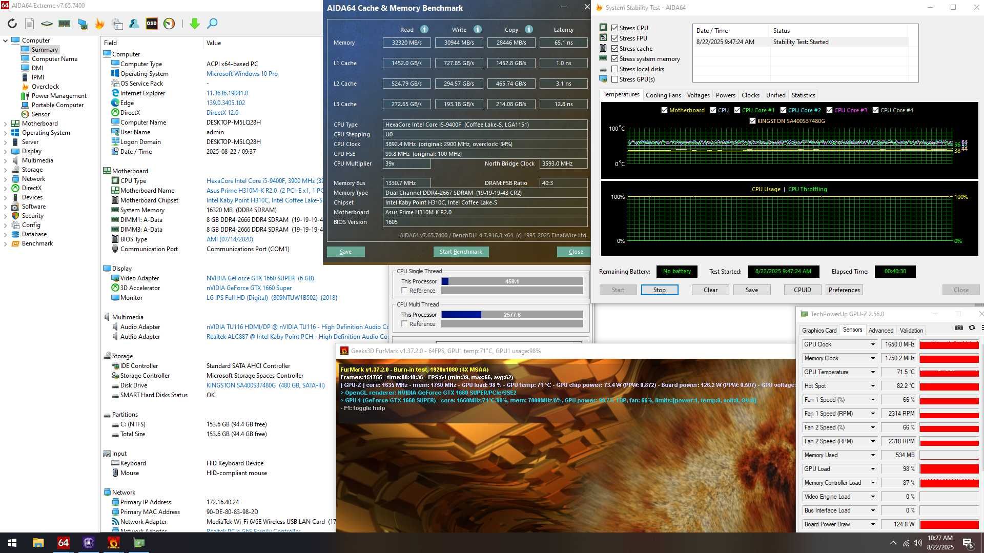Open Preferences in Stability Test window
Viewport: 984px width, 553px height.
coord(844,290)
